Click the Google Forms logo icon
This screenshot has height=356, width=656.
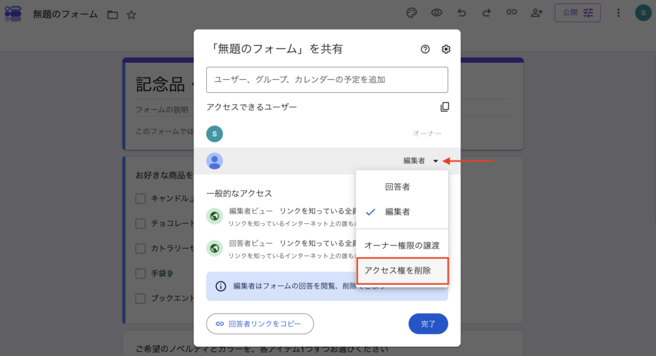(x=13, y=14)
